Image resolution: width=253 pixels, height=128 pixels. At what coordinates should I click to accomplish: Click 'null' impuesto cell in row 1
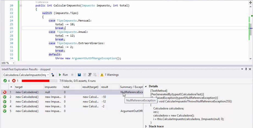coord(48,92)
